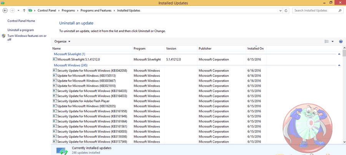Collapse the Microsoft Windows (245) group
This screenshot has width=346, height=155.
point(339,65)
